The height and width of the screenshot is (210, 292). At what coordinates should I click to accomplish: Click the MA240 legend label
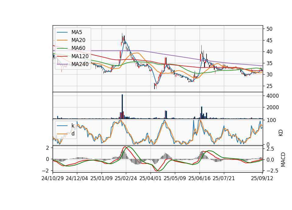click(80, 64)
